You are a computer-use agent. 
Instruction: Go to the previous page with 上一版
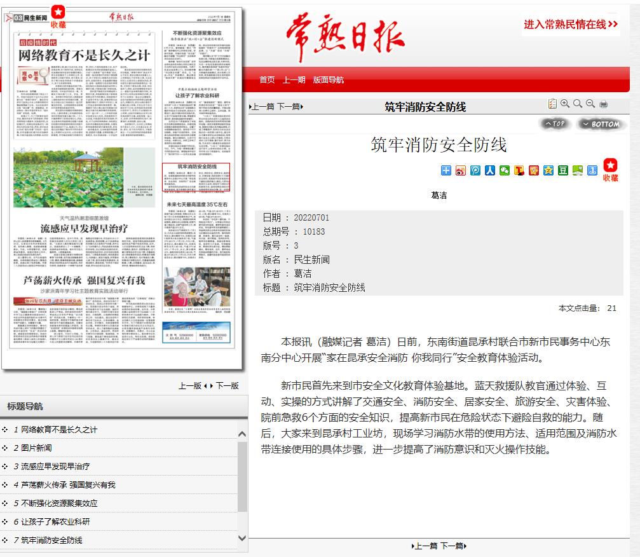point(191,385)
